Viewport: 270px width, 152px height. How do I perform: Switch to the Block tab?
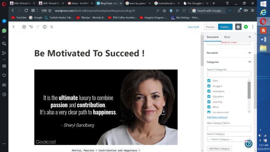point(227,37)
